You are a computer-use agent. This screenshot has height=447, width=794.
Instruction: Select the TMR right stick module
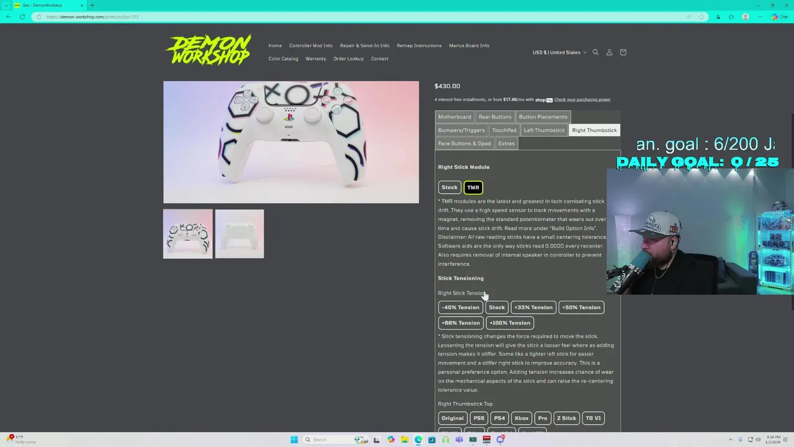473,187
